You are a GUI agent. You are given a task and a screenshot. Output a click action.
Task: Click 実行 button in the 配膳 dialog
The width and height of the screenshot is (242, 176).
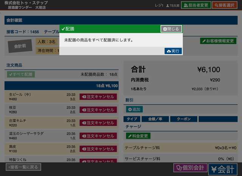click(x=173, y=51)
